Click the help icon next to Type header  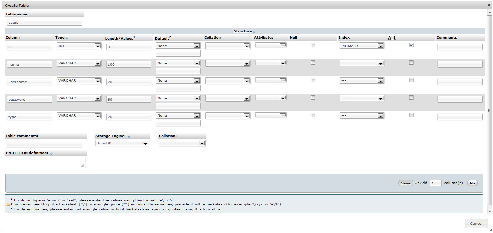67,38
